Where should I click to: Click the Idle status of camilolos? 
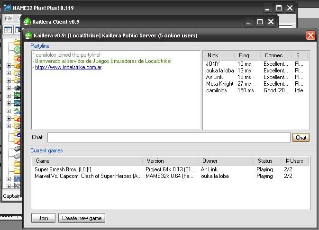(x=299, y=90)
